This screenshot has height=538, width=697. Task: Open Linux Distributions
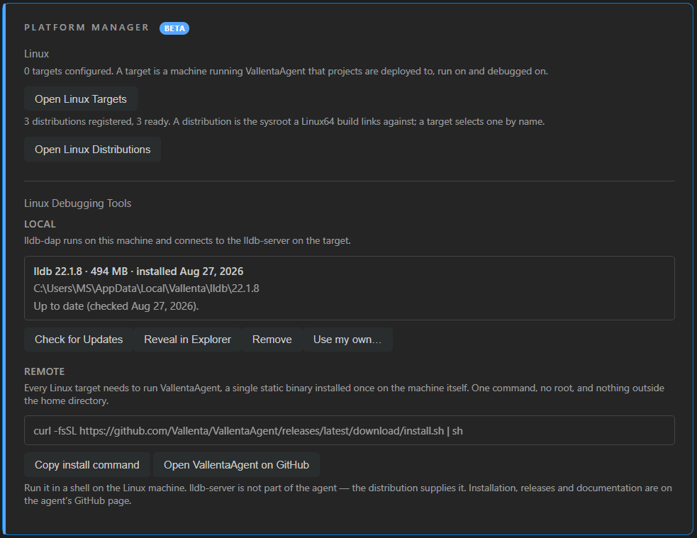[x=92, y=150]
